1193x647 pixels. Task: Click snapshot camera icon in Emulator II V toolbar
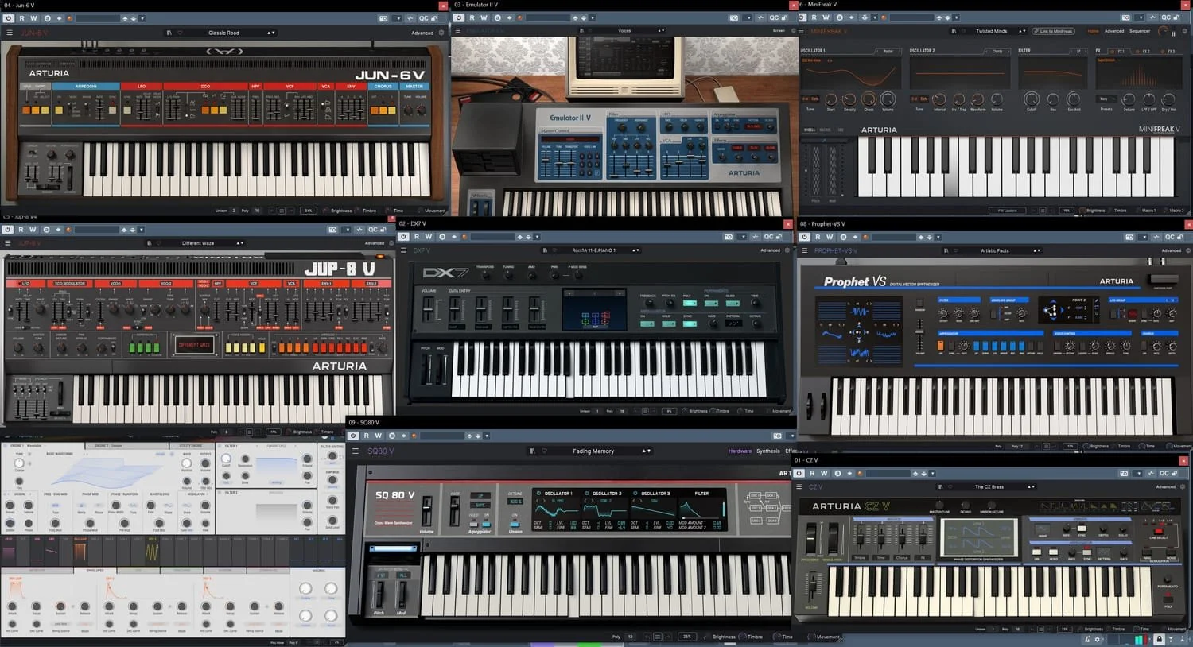733,17
